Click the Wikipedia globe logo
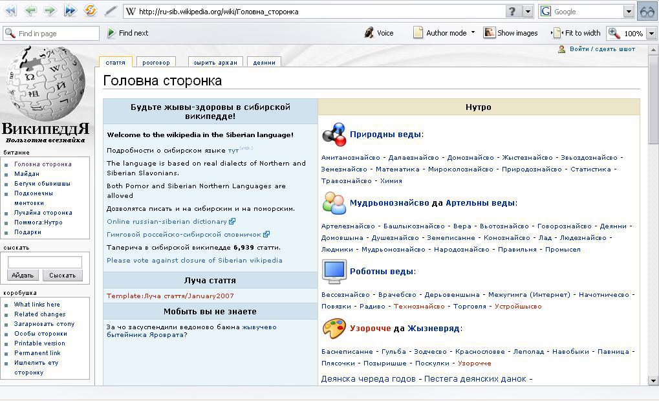 click(45, 83)
